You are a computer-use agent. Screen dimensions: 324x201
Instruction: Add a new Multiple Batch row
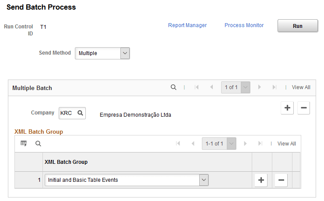[x=287, y=108]
